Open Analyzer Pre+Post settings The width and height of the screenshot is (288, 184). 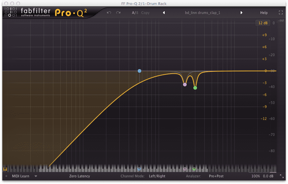click(x=216, y=176)
